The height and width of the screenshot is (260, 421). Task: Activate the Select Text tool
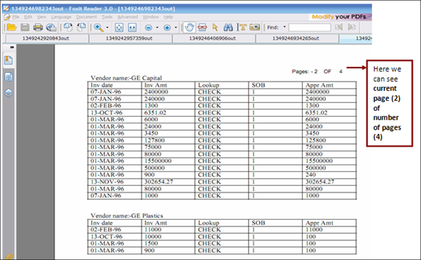coord(241,27)
